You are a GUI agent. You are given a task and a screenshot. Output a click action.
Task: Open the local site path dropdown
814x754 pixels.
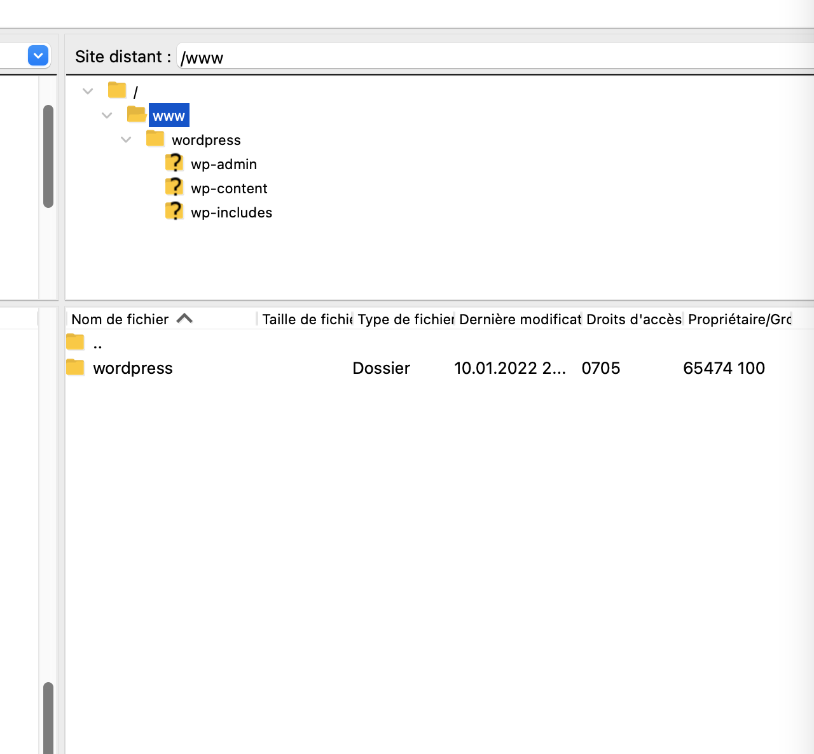(x=38, y=56)
